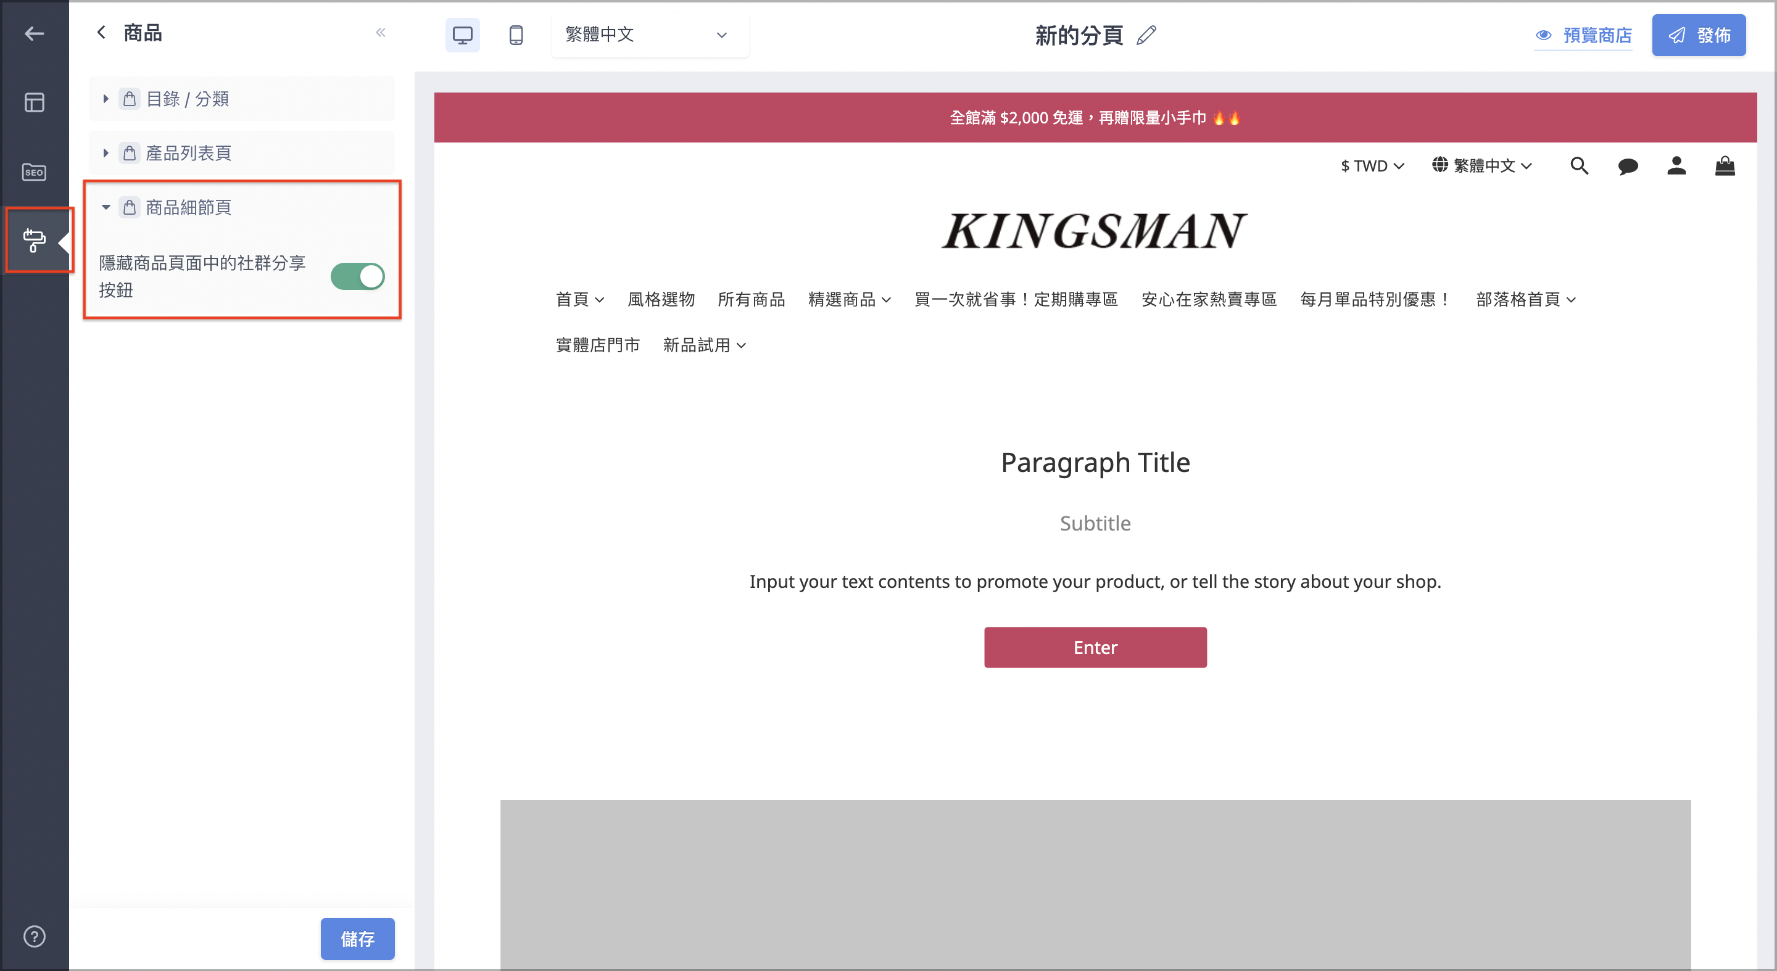1777x971 pixels.
Task: Expand the 目錄 / 分類 section
Action: [105, 99]
